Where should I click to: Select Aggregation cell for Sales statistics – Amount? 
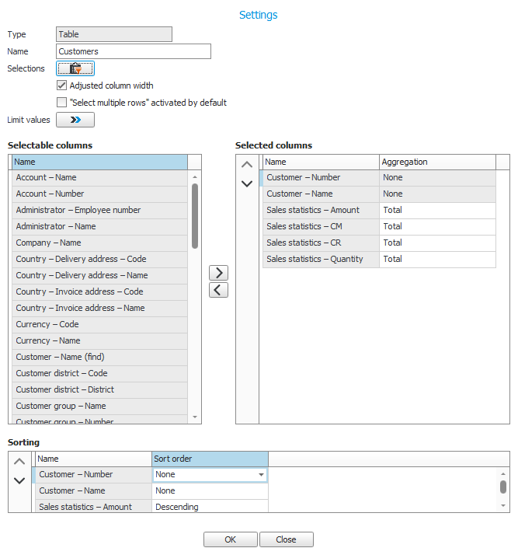[x=436, y=210]
